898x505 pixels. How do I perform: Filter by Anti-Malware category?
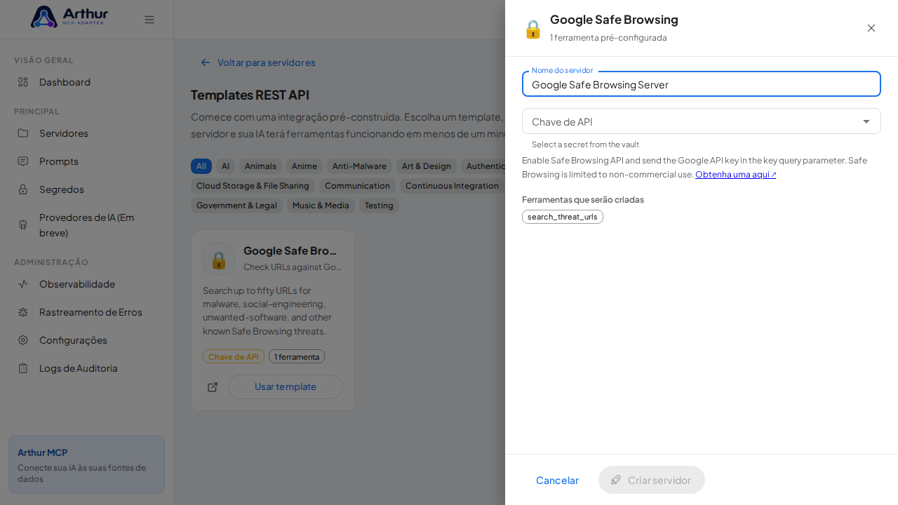click(x=359, y=166)
